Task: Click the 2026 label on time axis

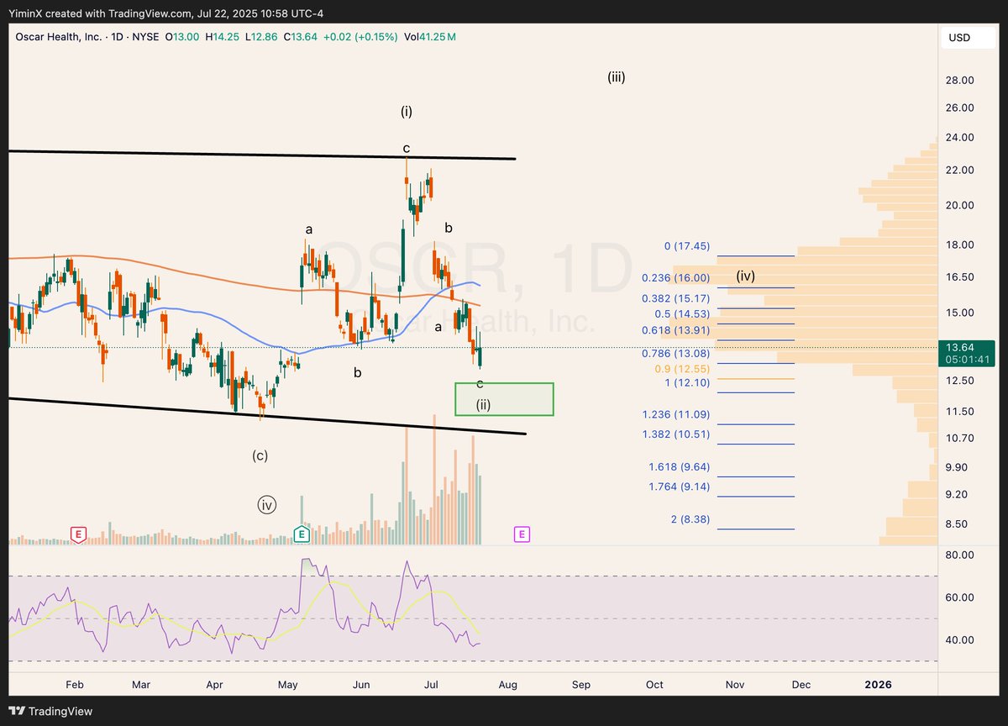Action: click(x=878, y=685)
